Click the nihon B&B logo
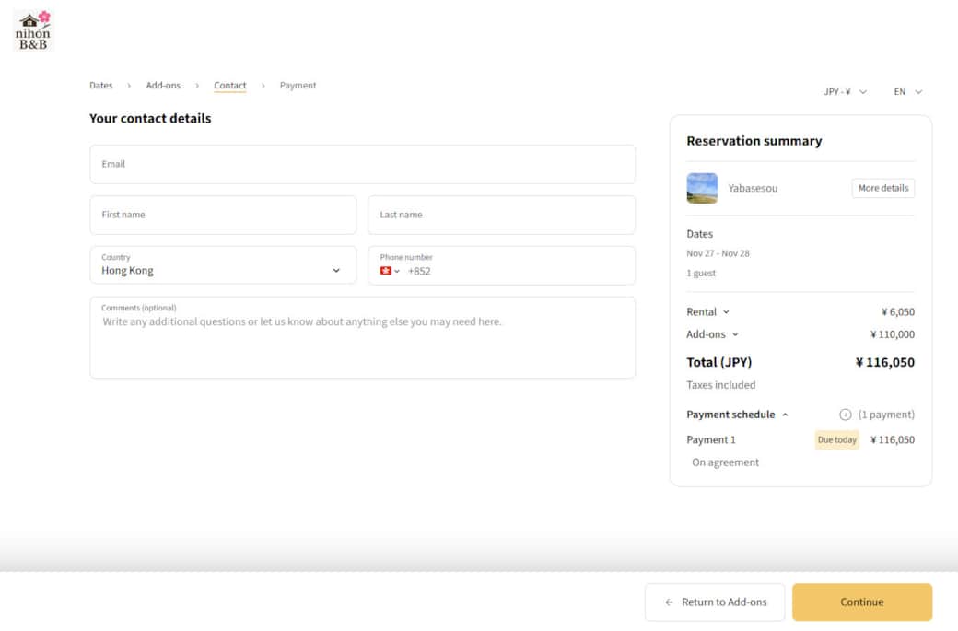Viewport: 958px width, 631px height. click(33, 30)
